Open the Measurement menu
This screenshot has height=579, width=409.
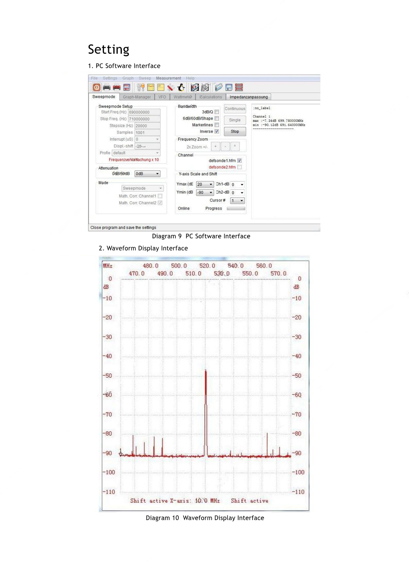pos(168,78)
